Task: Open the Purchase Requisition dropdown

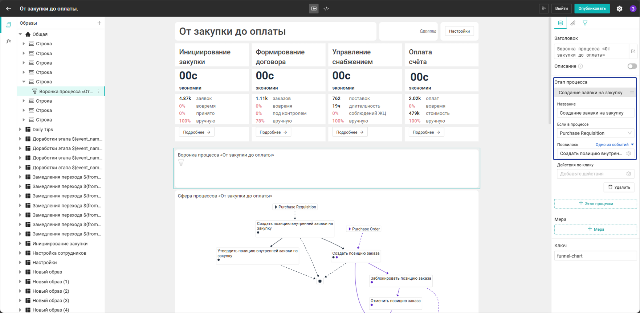Action: [596, 133]
